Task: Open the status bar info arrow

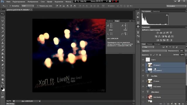Action: click(x=40, y=101)
